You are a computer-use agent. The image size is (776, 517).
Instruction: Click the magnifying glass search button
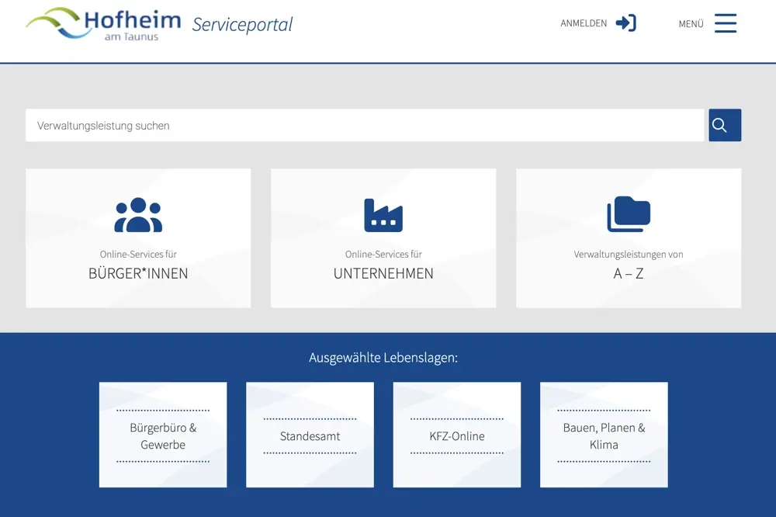[725, 125]
